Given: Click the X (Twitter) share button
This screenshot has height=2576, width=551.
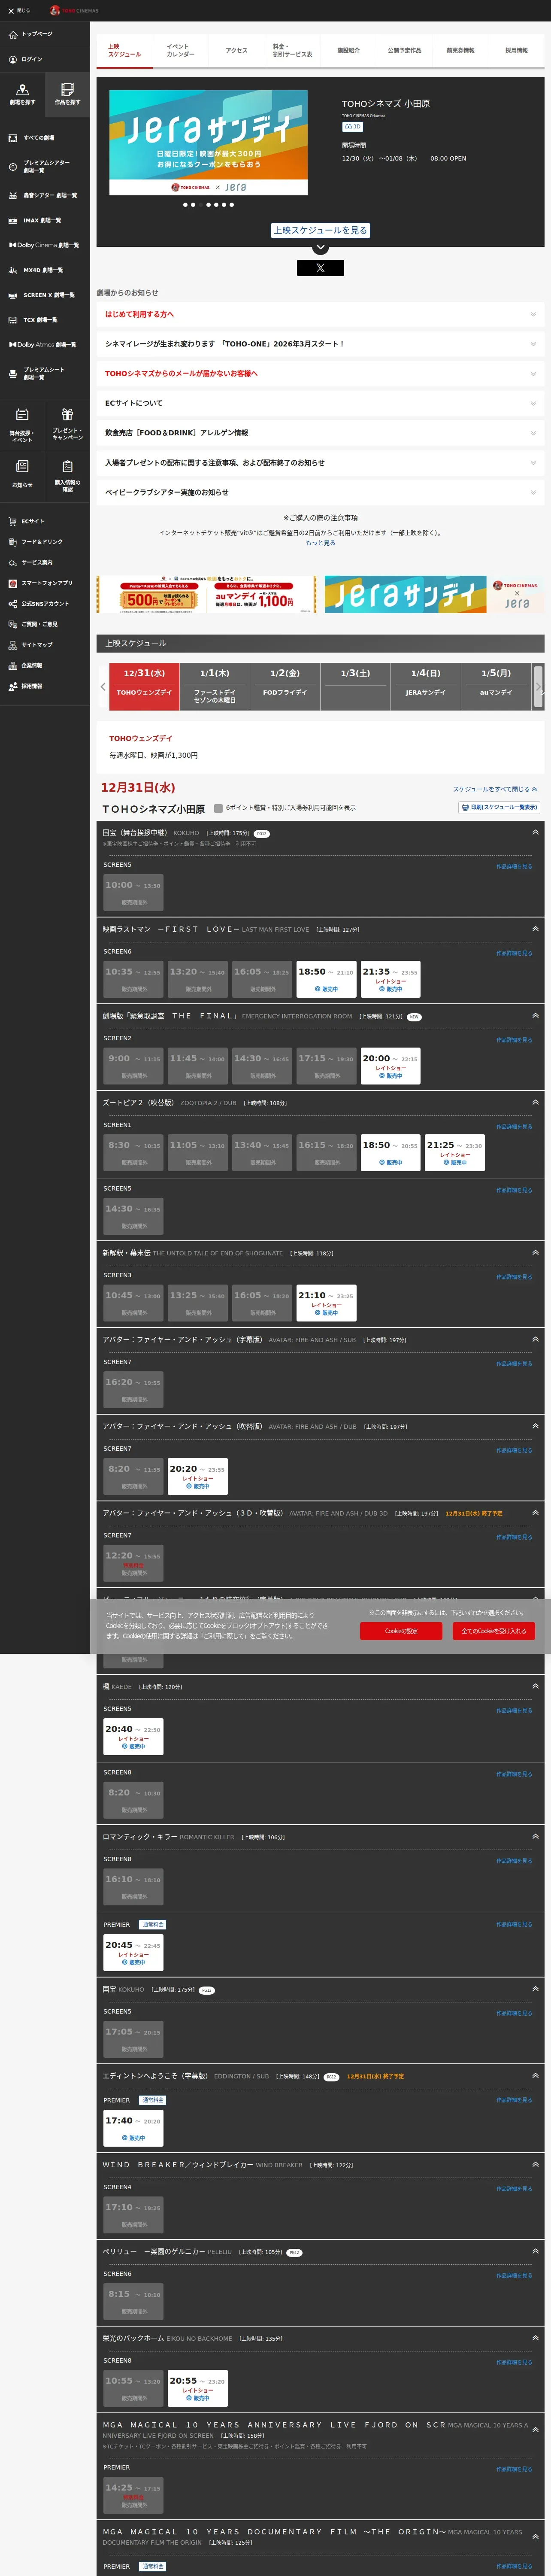Looking at the screenshot, I should (x=320, y=268).
